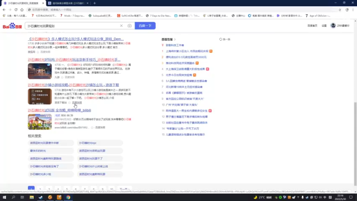Open Chrome from the taskbar

68,197
